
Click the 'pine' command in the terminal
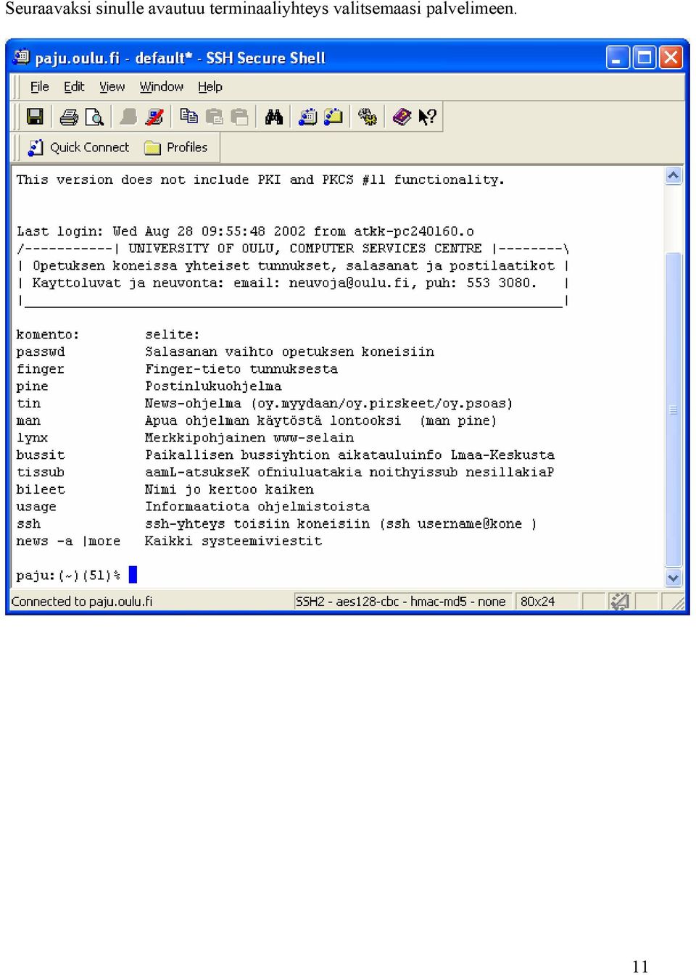[33, 387]
